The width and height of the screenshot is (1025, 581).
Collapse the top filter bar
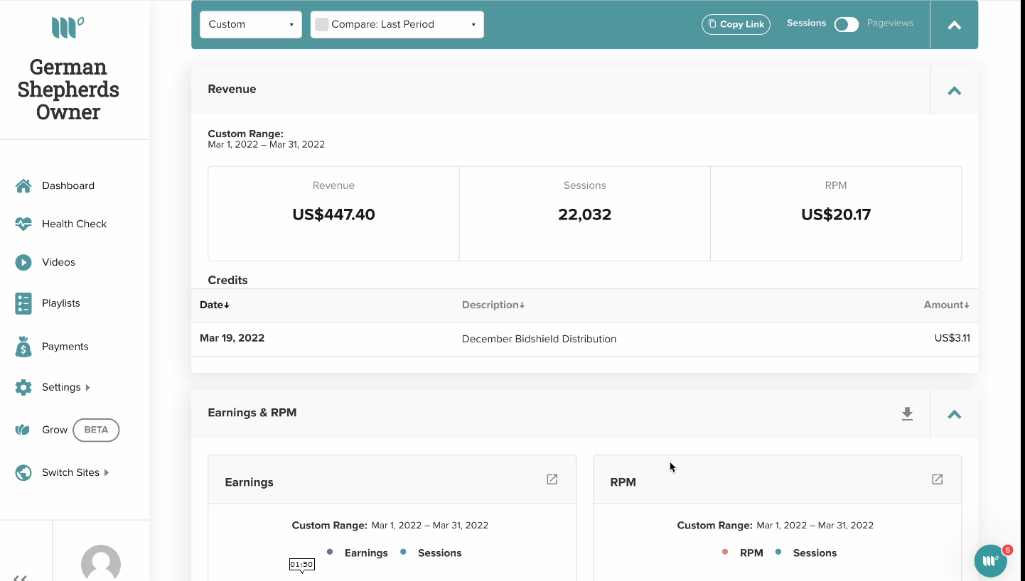[954, 25]
